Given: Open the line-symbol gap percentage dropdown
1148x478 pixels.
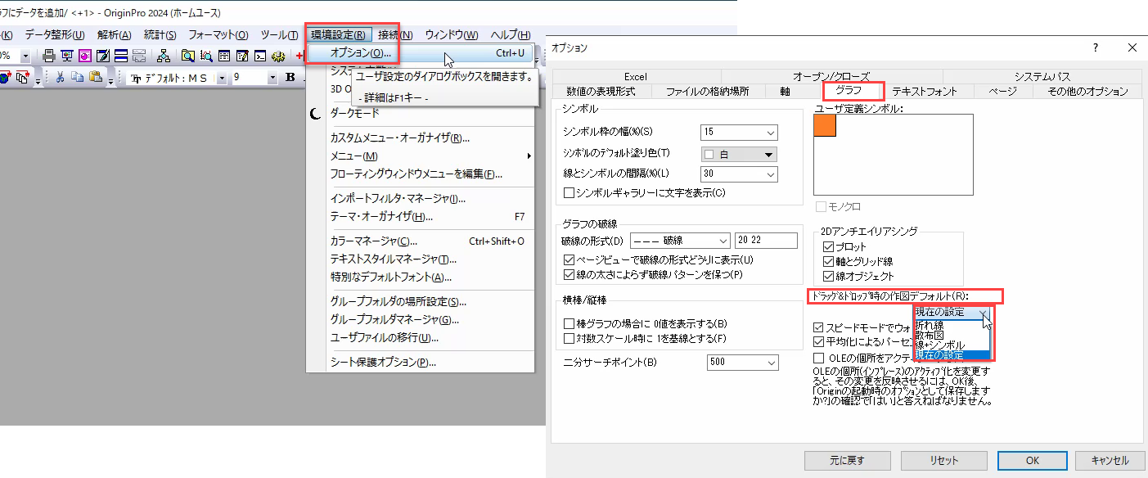Looking at the screenshot, I should click(770, 174).
